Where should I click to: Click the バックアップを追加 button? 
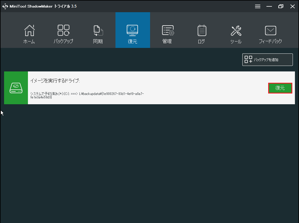[267, 60]
